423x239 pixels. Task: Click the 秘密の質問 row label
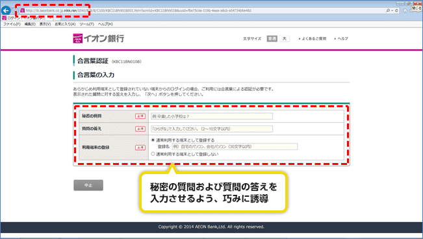point(92,116)
